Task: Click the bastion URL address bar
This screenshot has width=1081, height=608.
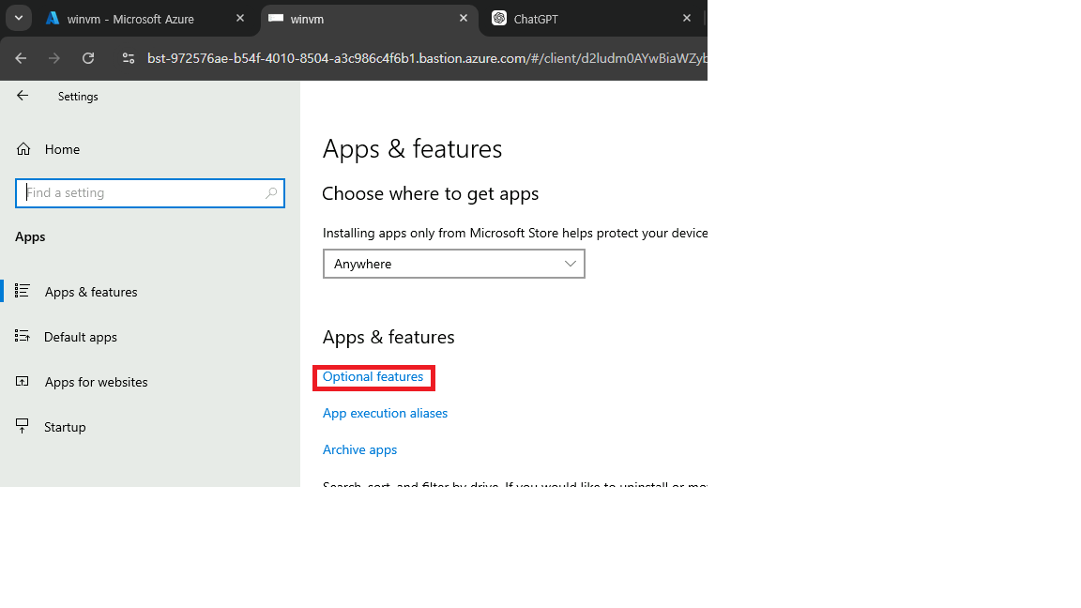Action: pyautogui.click(x=426, y=58)
